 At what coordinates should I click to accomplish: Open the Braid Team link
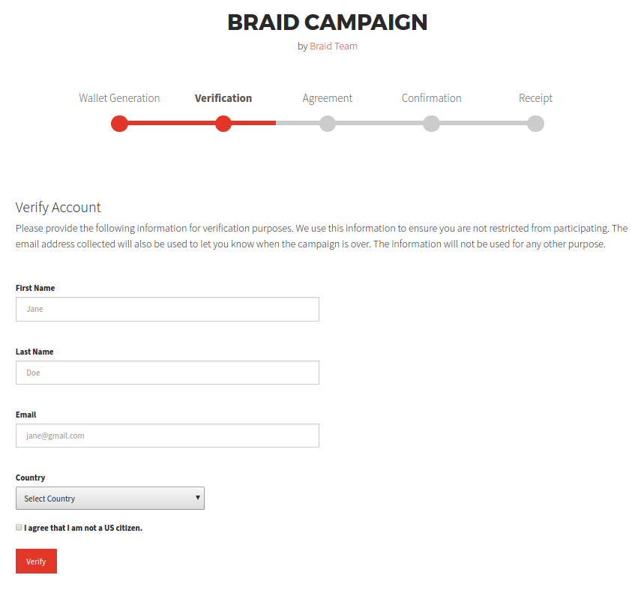[334, 46]
